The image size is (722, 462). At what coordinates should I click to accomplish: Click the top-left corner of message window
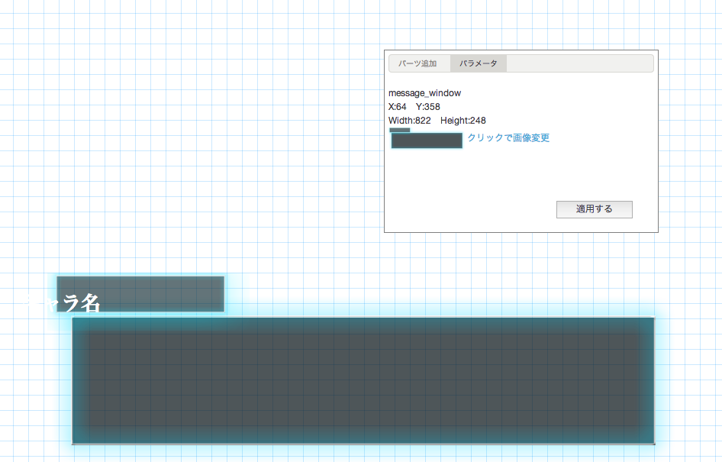73,318
